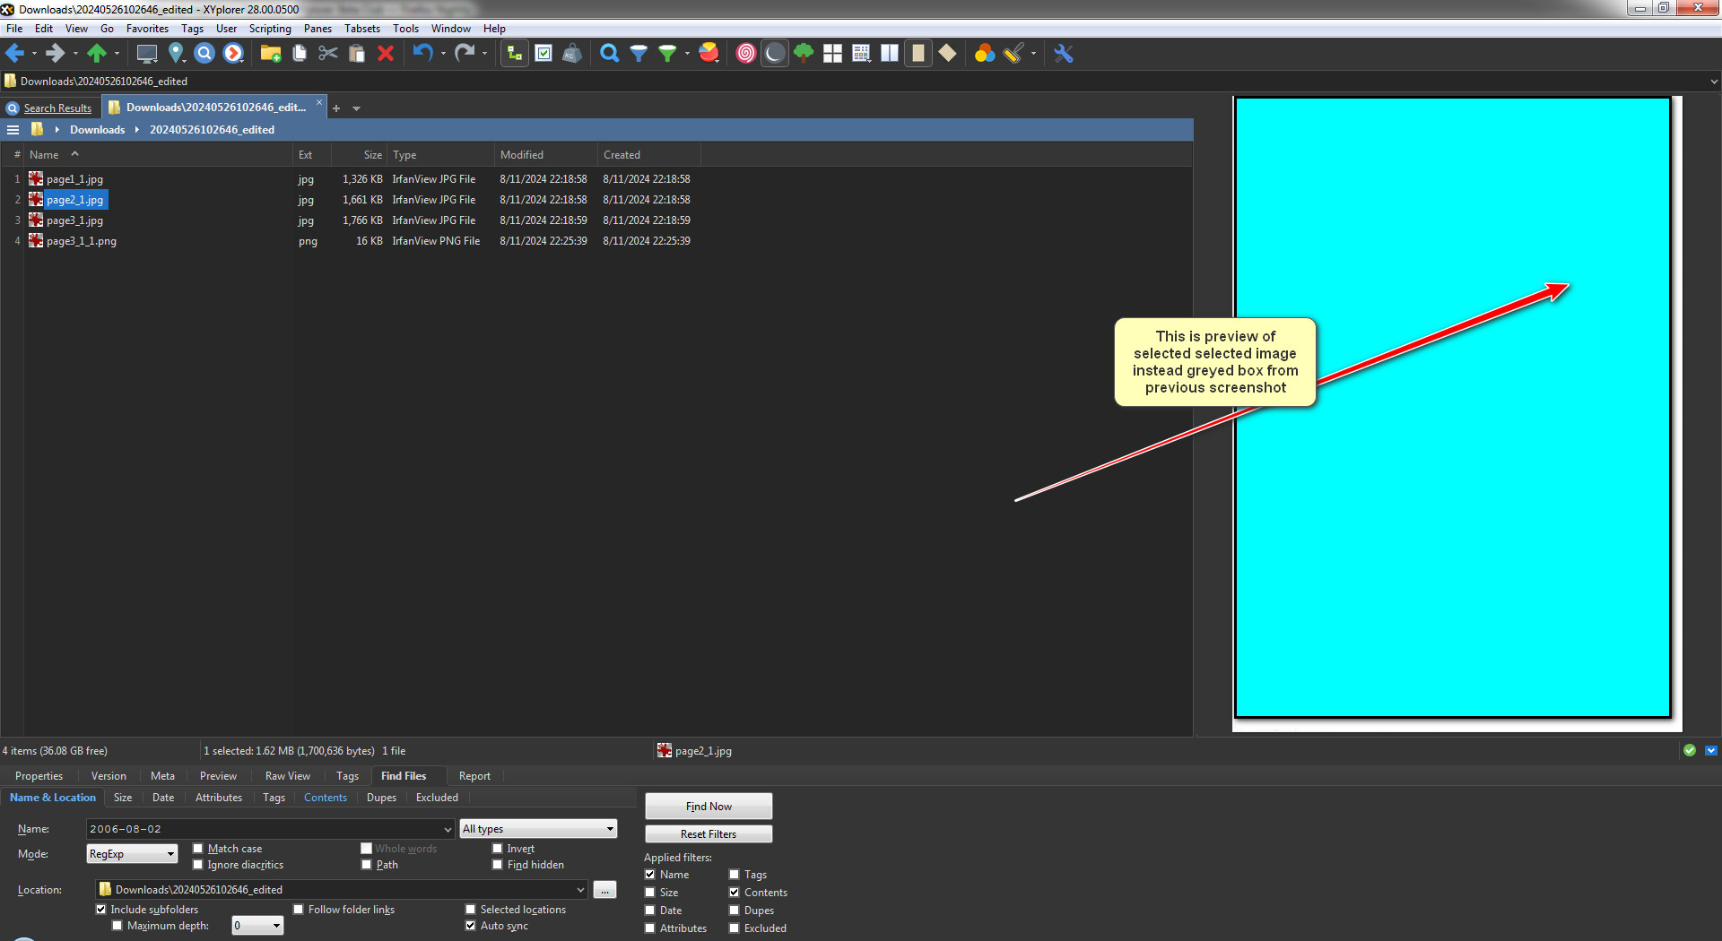Open the Scripting menu
1722x941 pixels.
pyautogui.click(x=270, y=29)
